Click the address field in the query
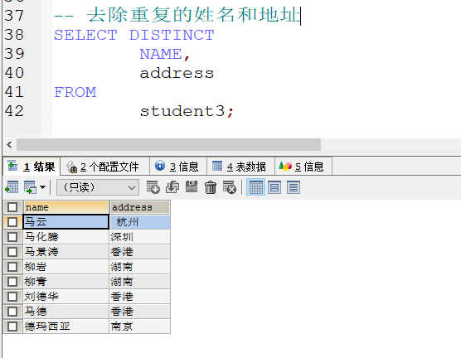The image size is (461, 358). pos(177,73)
